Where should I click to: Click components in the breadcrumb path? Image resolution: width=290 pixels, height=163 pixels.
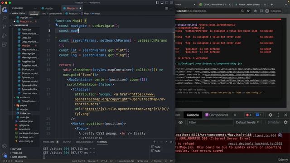[x=55, y=14]
